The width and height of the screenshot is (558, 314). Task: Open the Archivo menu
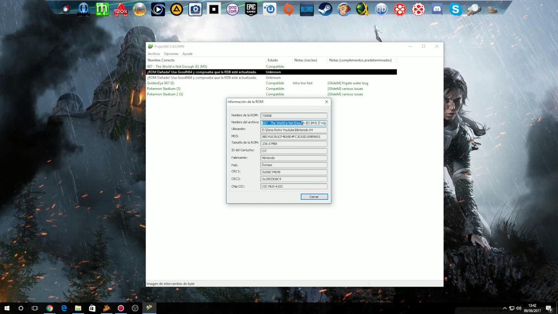tap(153, 54)
